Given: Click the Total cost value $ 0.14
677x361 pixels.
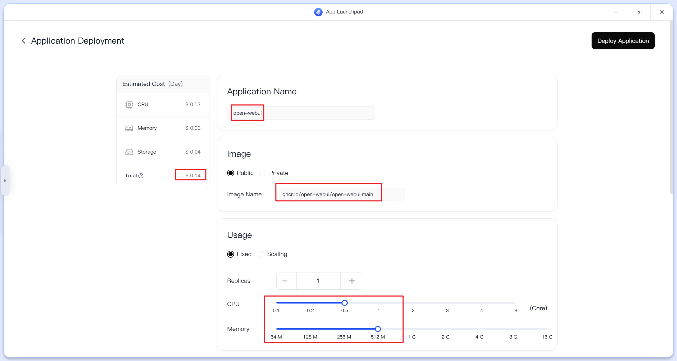Looking at the screenshot, I should 193,176.
